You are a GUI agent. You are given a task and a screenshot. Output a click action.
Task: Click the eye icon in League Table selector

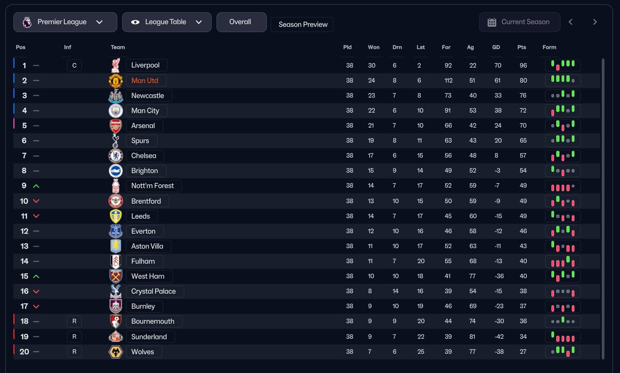click(x=135, y=23)
